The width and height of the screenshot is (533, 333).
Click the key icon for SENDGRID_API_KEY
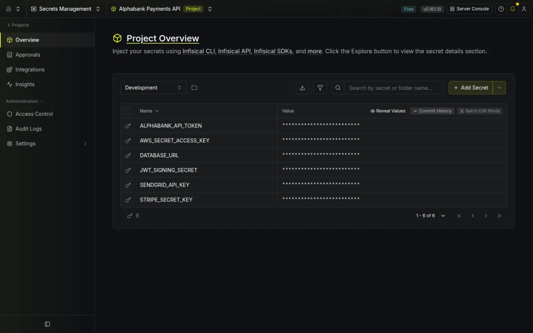[128, 185]
